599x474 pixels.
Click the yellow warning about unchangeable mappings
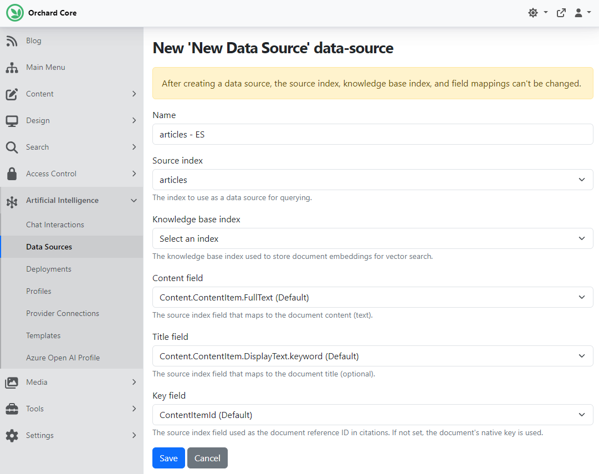pos(372,83)
